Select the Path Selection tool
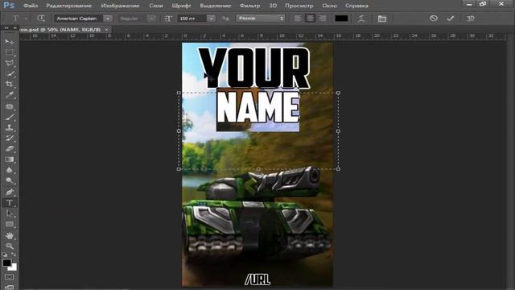515x290 pixels. coord(10,213)
